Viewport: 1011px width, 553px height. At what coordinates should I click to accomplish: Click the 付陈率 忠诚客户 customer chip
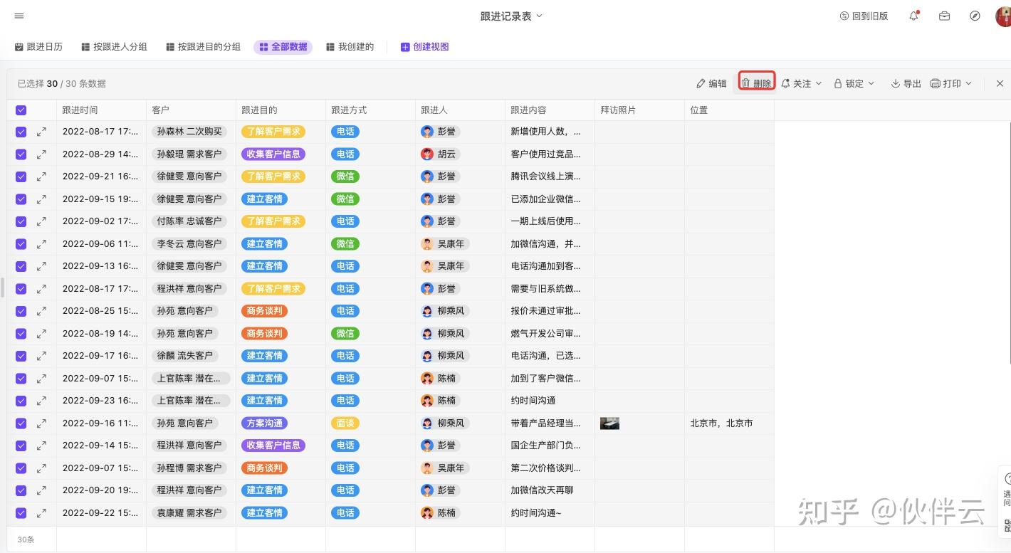click(189, 221)
